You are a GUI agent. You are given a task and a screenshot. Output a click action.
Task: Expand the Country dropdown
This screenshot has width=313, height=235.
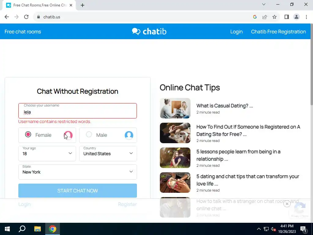click(108, 154)
